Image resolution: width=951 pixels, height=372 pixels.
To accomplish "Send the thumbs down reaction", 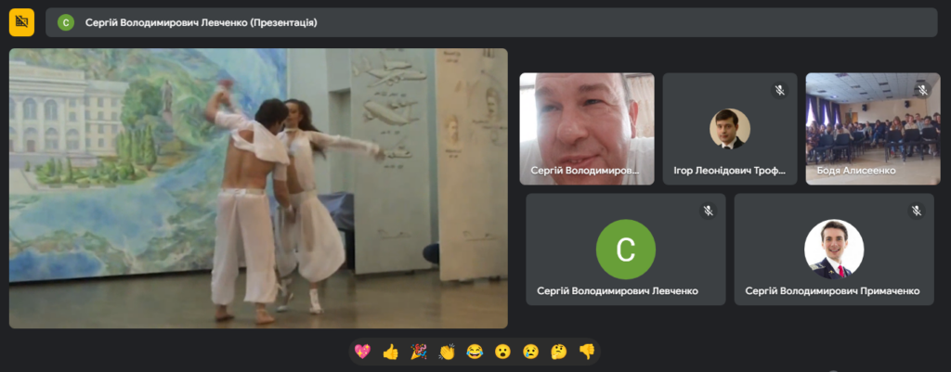I will pos(586,352).
